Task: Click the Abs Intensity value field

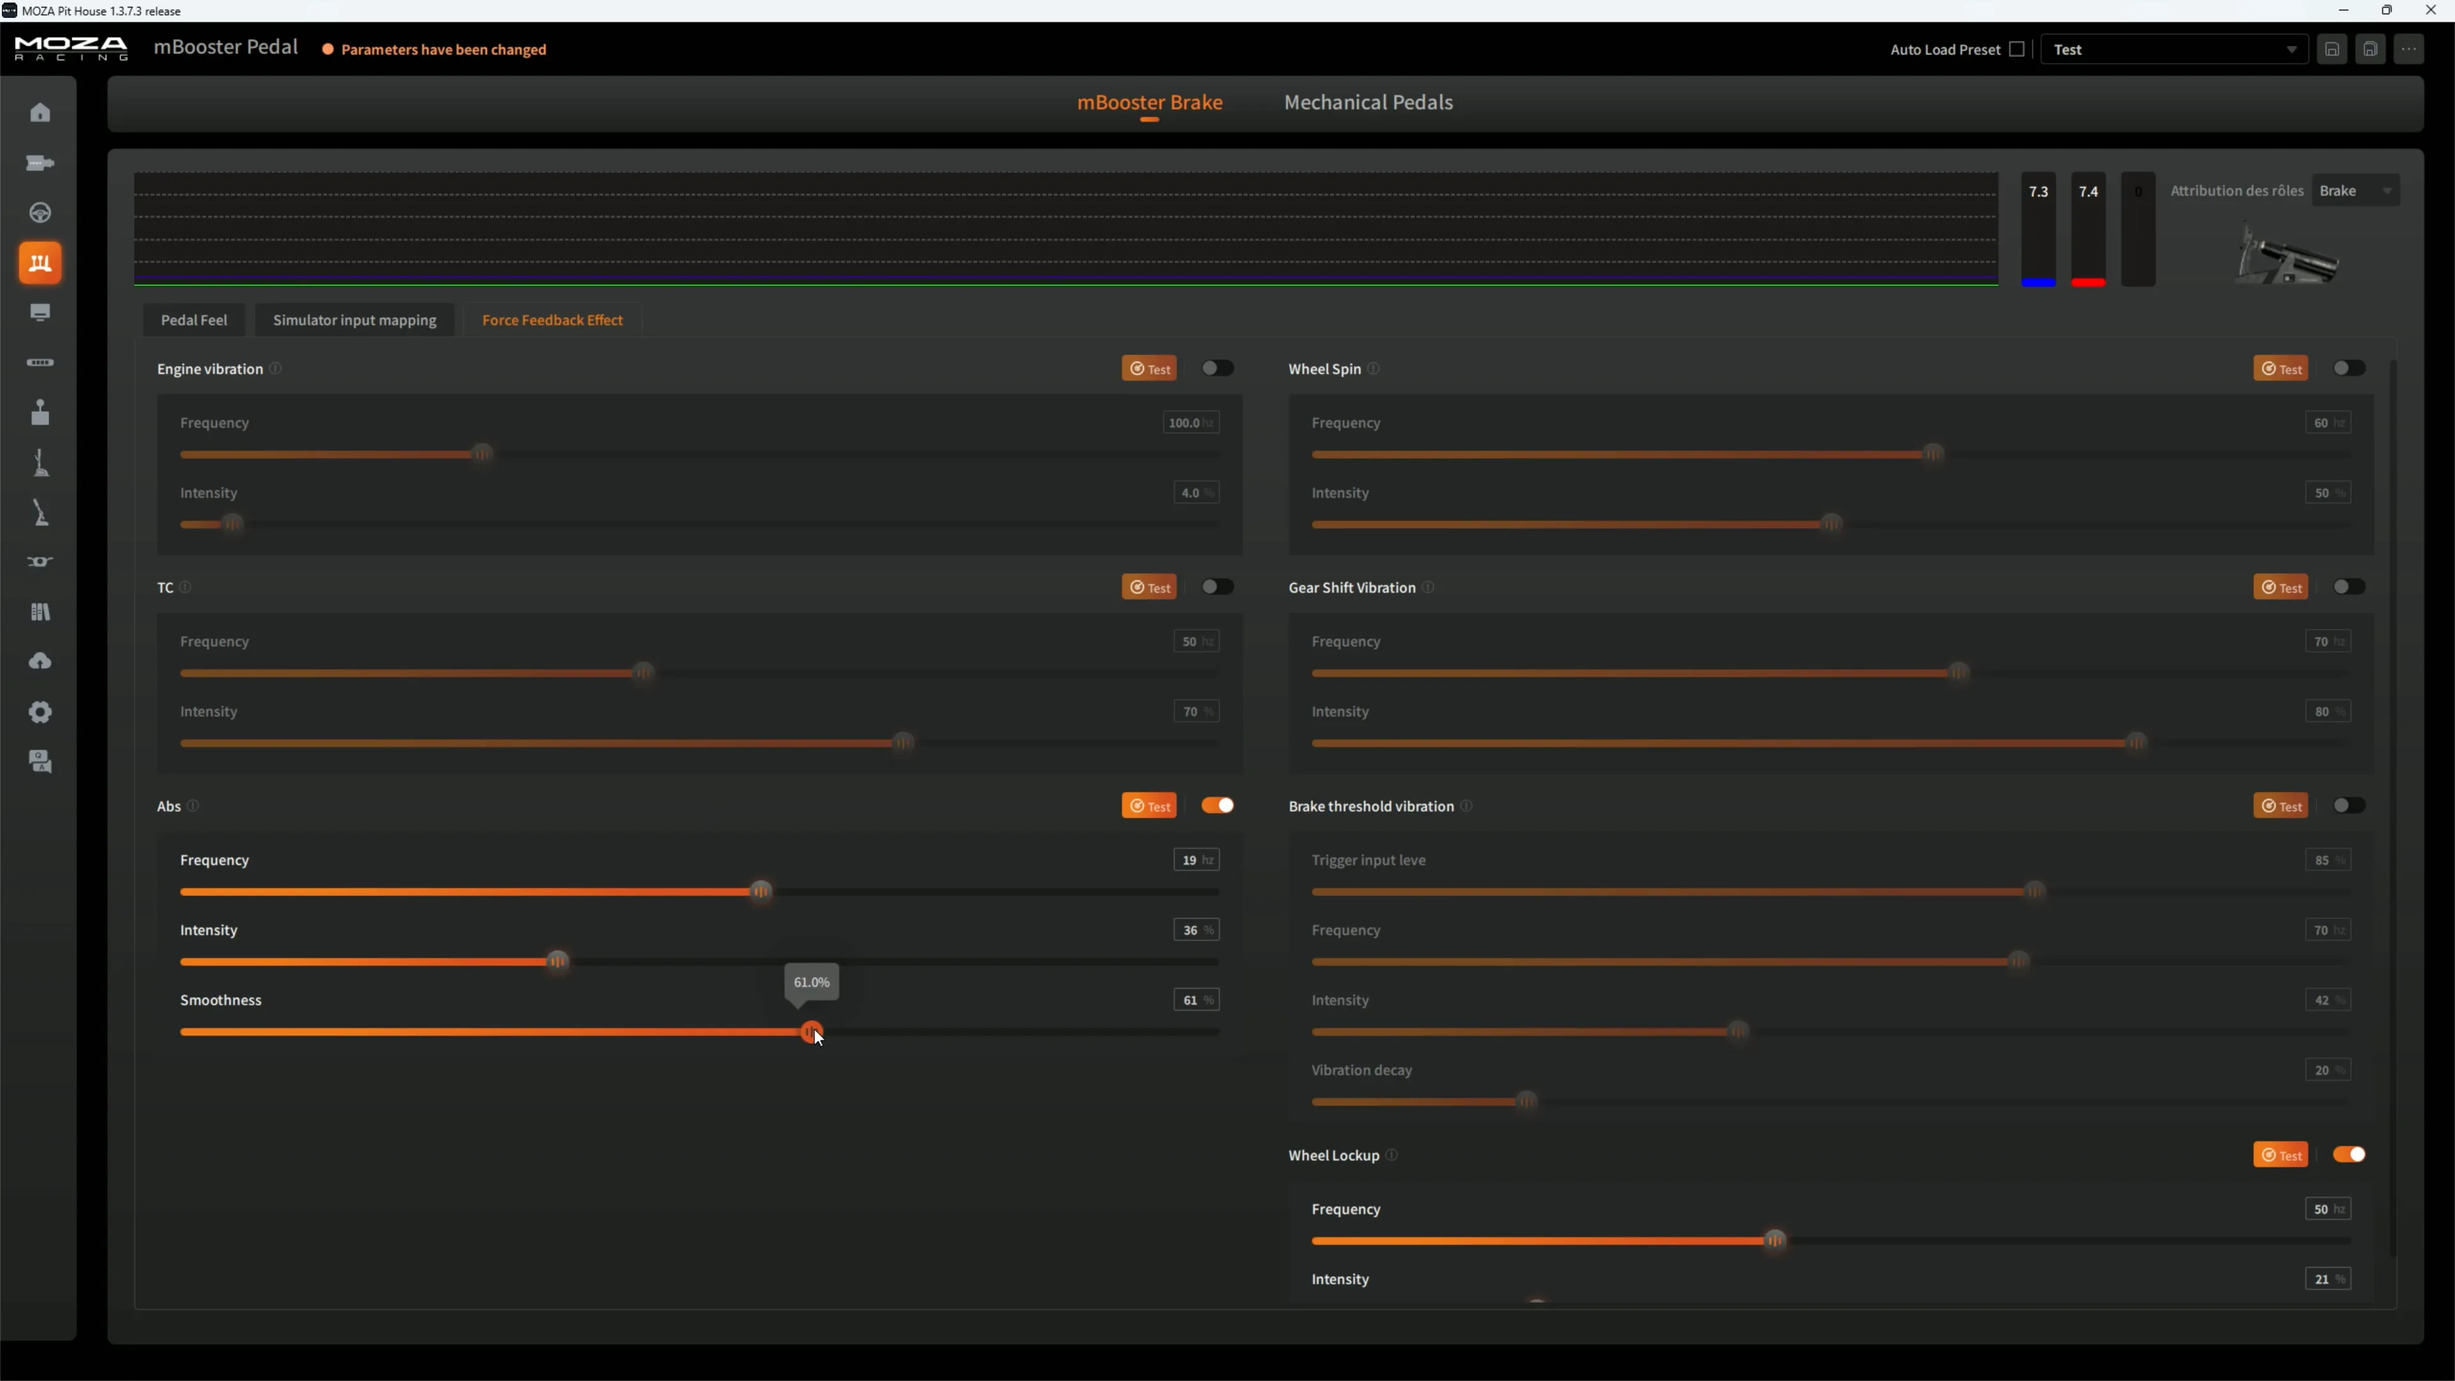Action: click(x=1196, y=930)
